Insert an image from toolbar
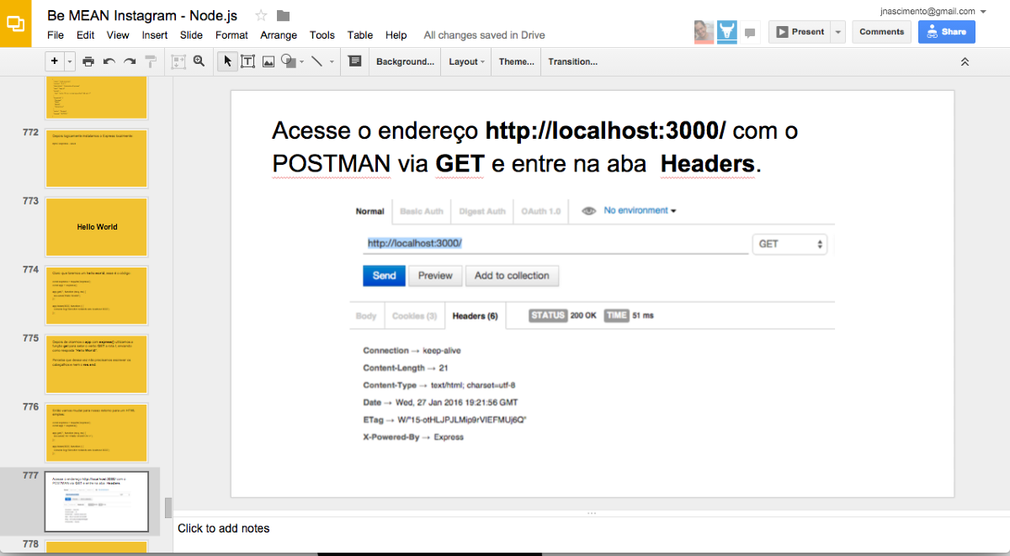The image size is (1010, 556). [268, 61]
